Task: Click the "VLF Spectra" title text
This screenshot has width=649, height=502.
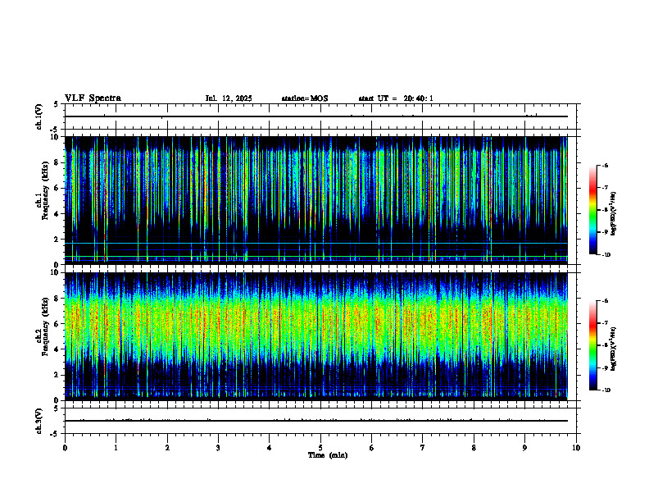Action: click(93, 98)
